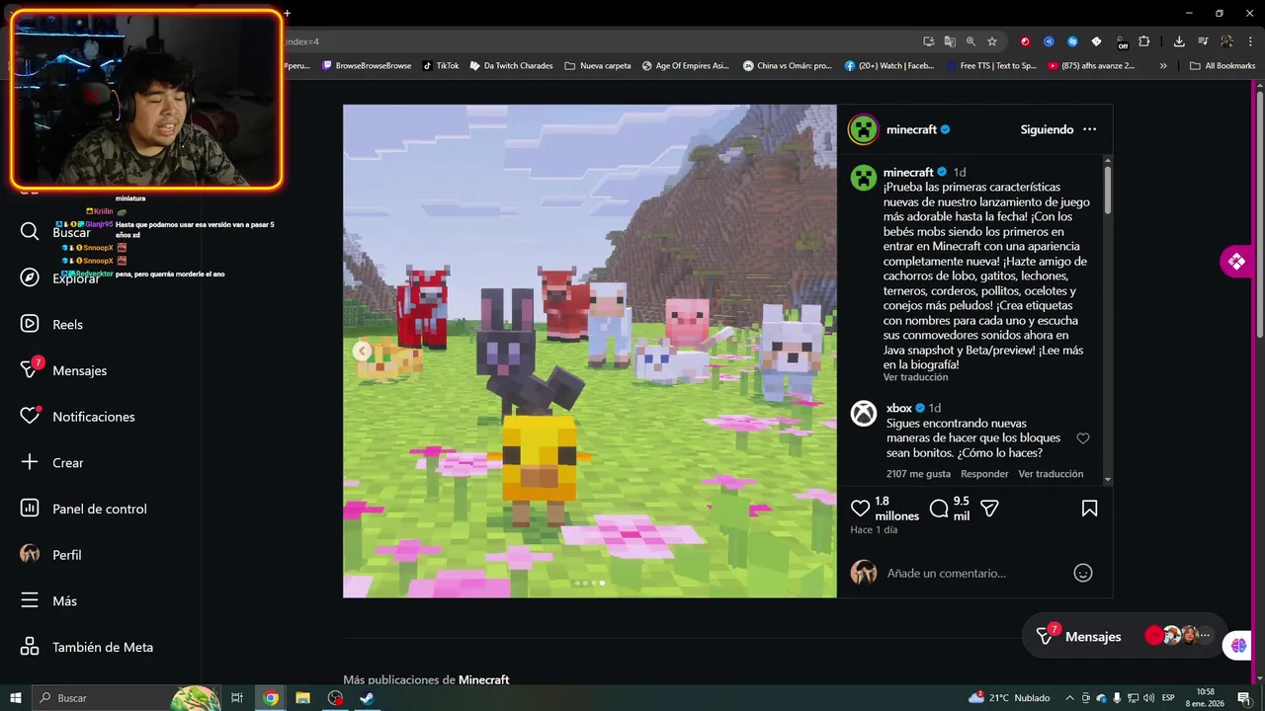Screen dimensions: 1265x711
Task: Open Explorar in the sidebar
Action: click(x=60, y=277)
